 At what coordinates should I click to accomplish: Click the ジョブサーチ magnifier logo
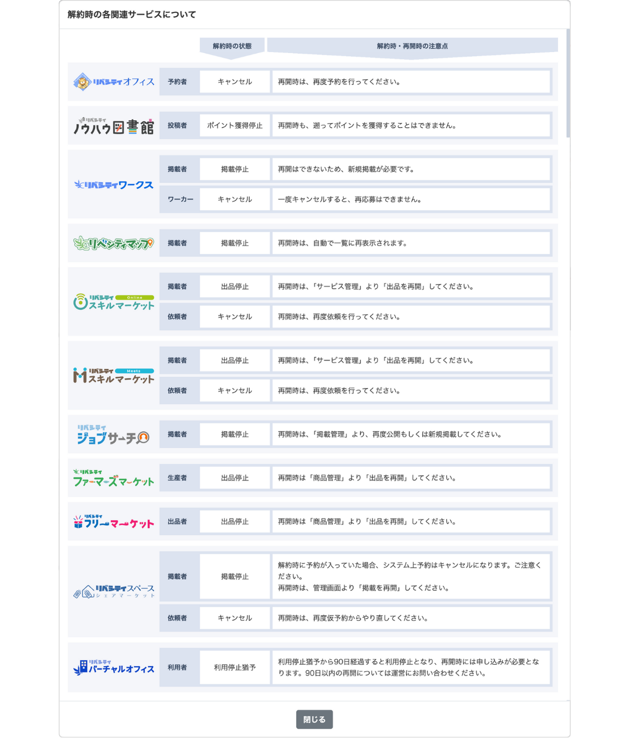[x=113, y=434]
